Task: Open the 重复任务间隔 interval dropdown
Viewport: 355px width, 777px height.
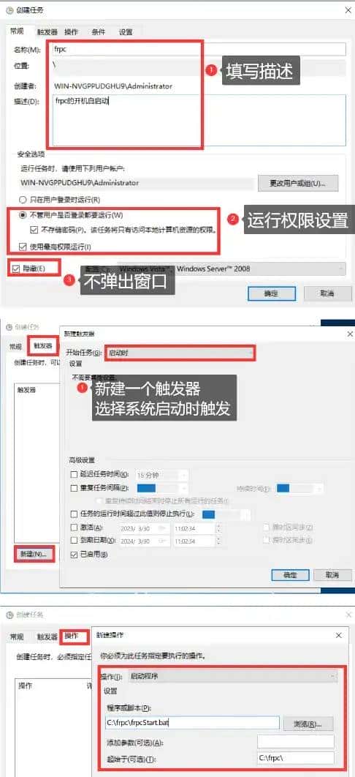Action: (x=162, y=488)
